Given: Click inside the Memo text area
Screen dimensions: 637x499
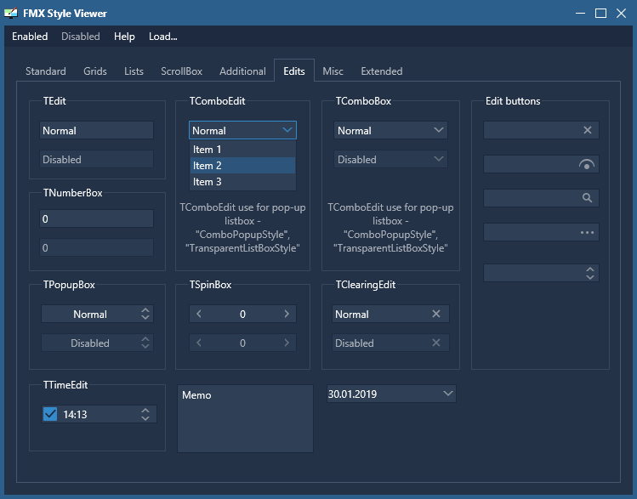Looking at the screenshot, I should (x=246, y=418).
